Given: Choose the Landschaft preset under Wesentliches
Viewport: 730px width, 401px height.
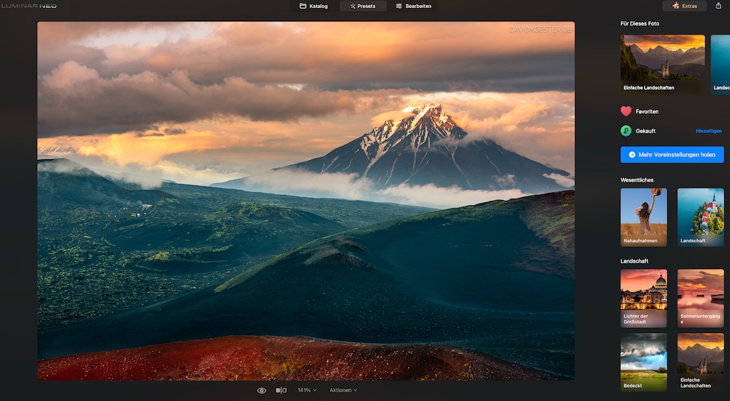Looking at the screenshot, I should 700,217.
